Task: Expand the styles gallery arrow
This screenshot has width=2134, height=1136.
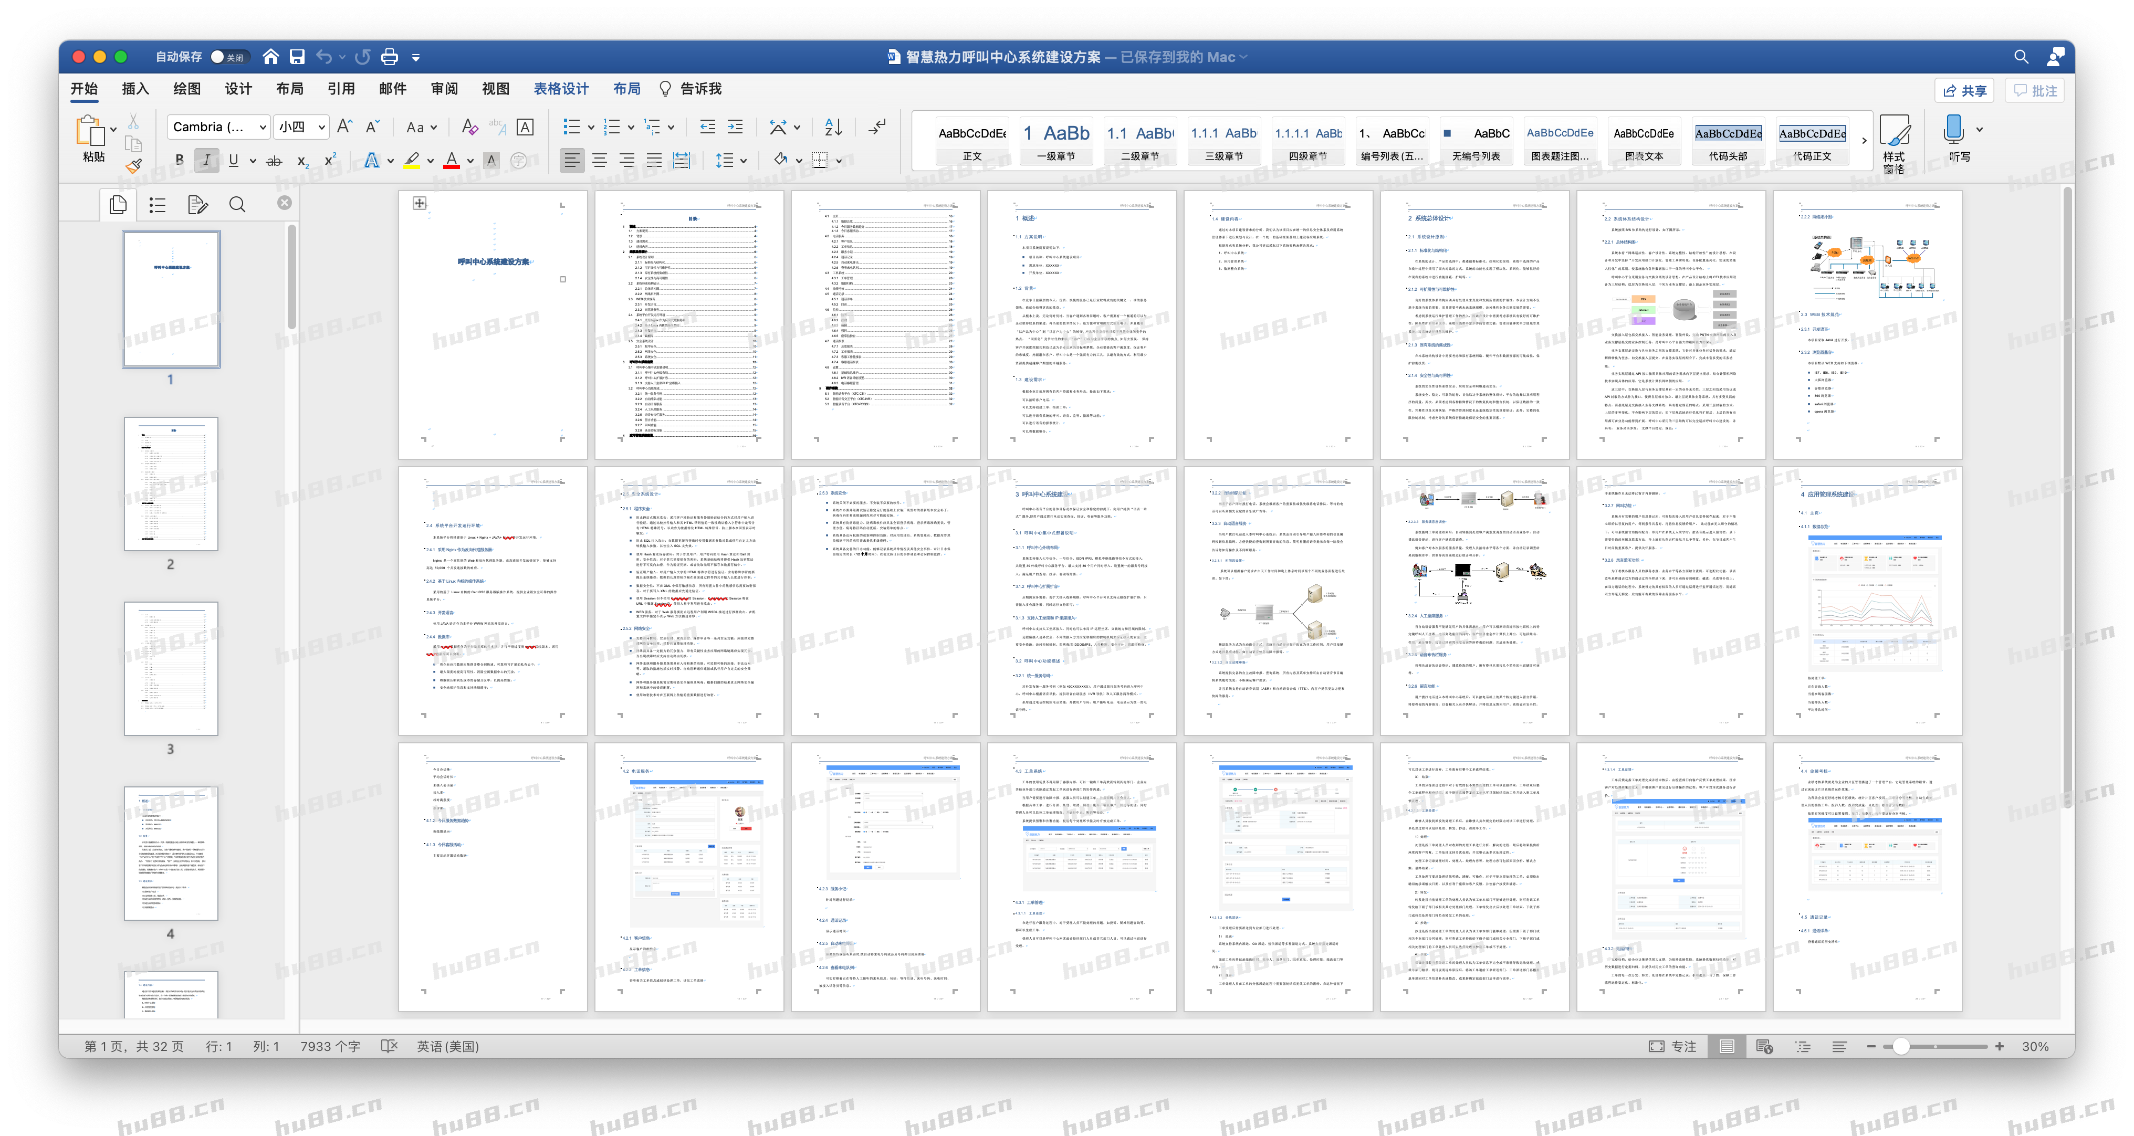Action: click(1864, 141)
